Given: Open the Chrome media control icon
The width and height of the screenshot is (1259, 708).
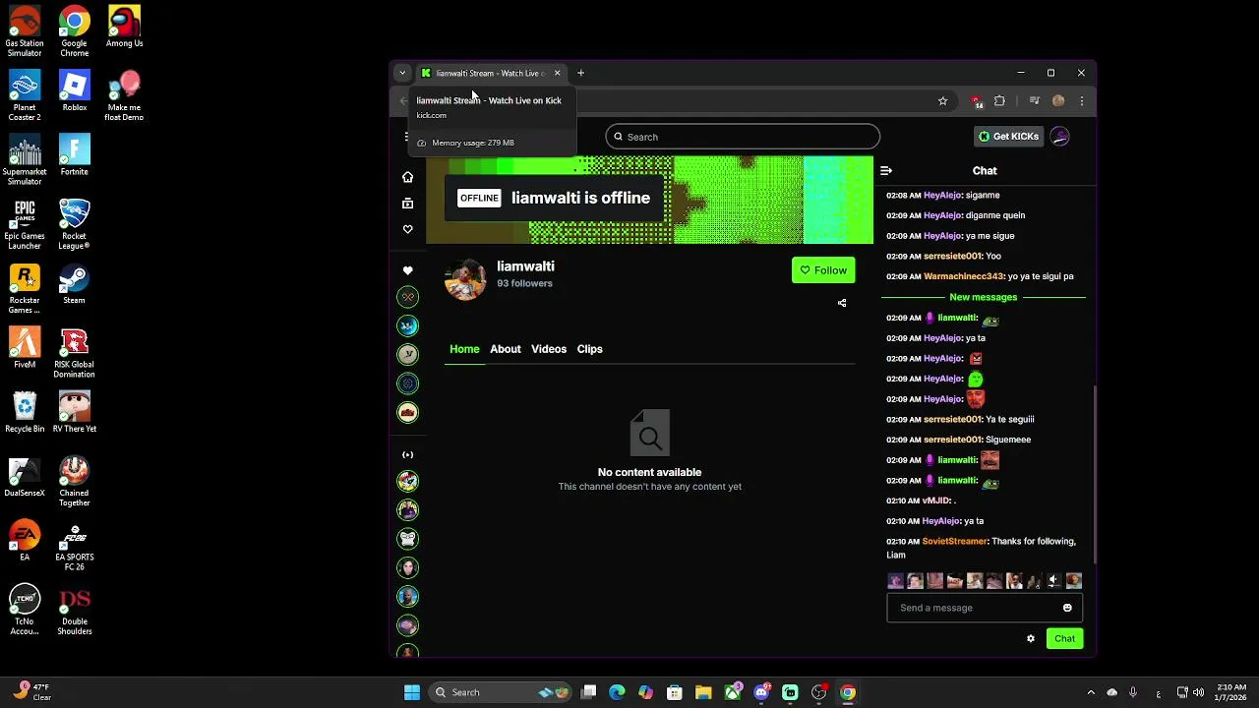Looking at the screenshot, I should tap(1034, 100).
